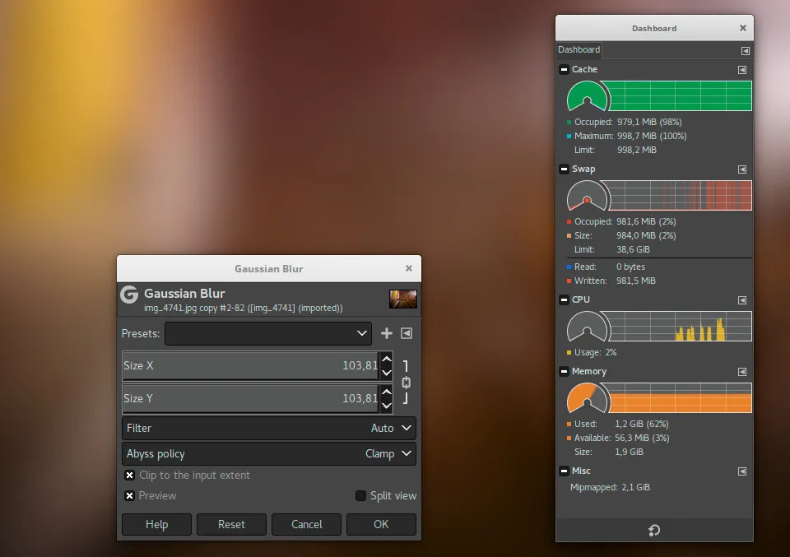This screenshot has height=557, width=790.
Task: Open the preset management menu icon
Action: pos(405,333)
